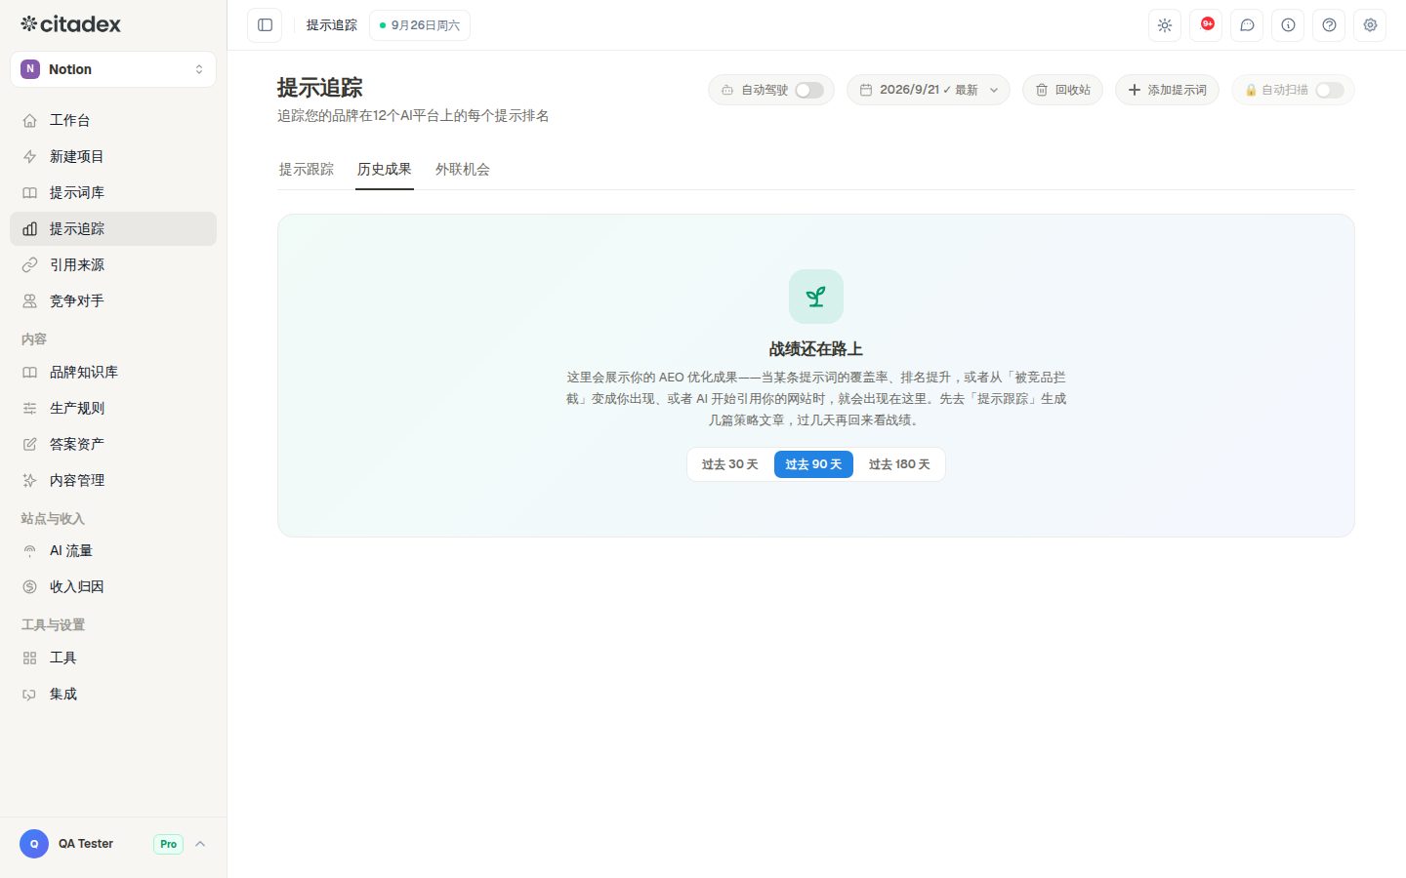
Task: Select the 过去 180 天 range
Action: tap(899, 464)
